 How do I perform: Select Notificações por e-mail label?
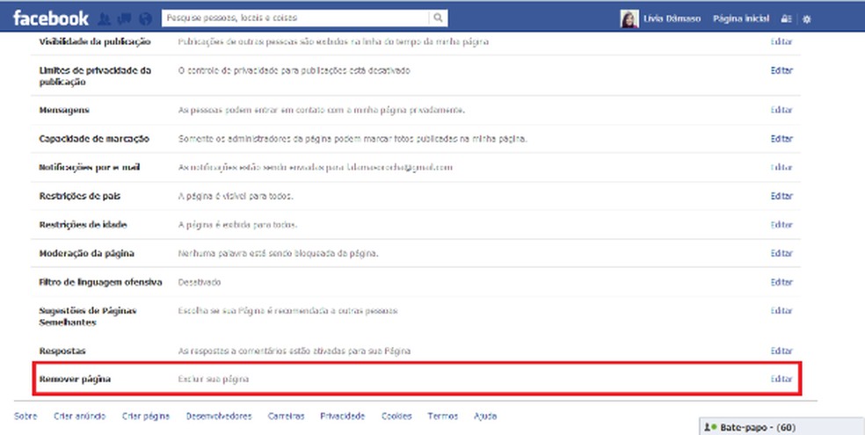pos(90,168)
